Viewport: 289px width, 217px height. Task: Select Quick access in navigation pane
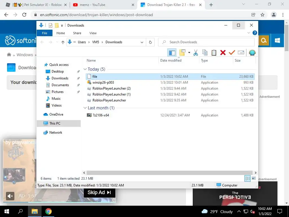59,65
